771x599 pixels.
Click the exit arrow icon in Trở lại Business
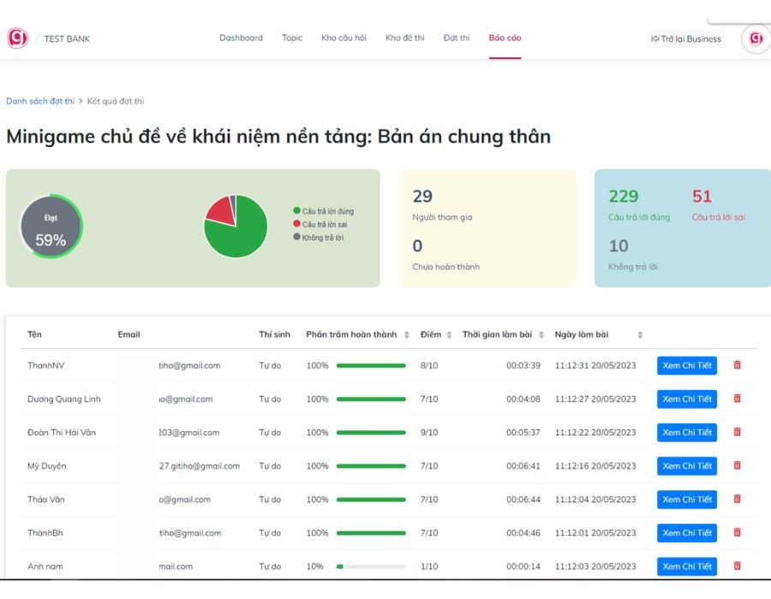657,39
